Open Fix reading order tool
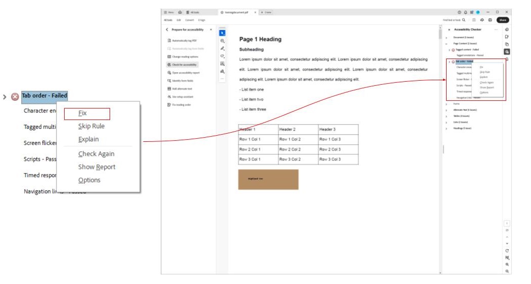Image resolution: width=531 pixels, height=284 pixels. pos(179,105)
